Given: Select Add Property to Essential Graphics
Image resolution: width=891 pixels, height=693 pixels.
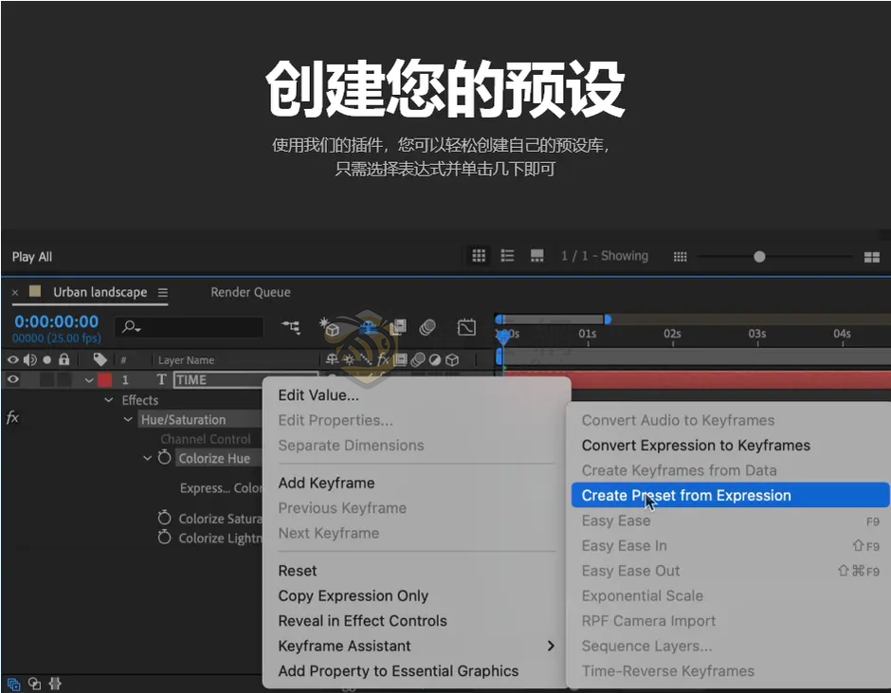Looking at the screenshot, I should pyautogui.click(x=398, y=671).
